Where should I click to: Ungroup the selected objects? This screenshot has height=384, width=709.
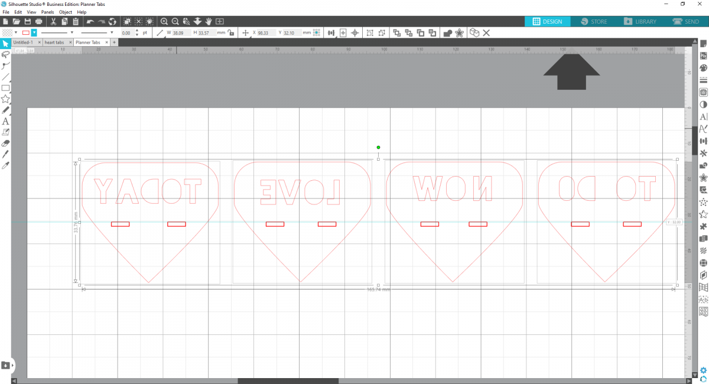(382, 32)
